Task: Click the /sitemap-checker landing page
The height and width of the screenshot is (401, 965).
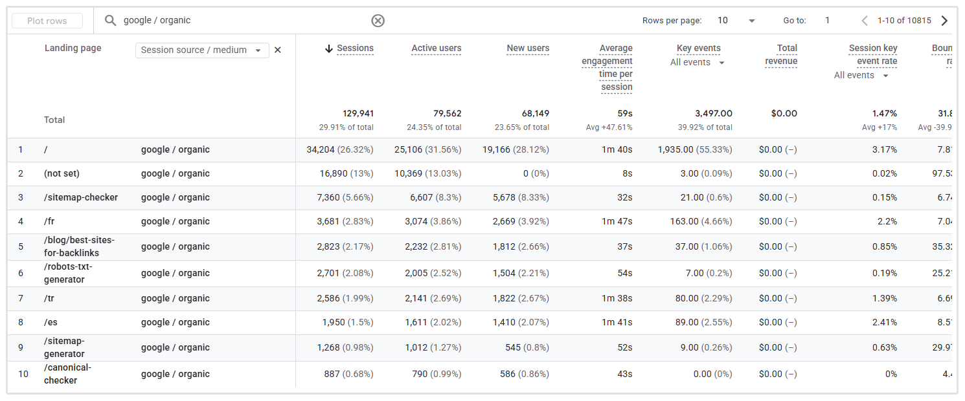Action: point(81,198)
